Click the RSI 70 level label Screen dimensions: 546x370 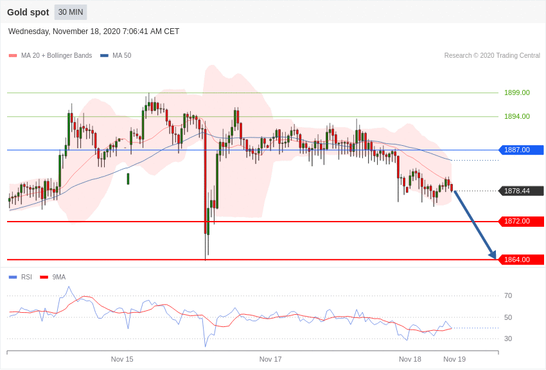click(508, 295)
